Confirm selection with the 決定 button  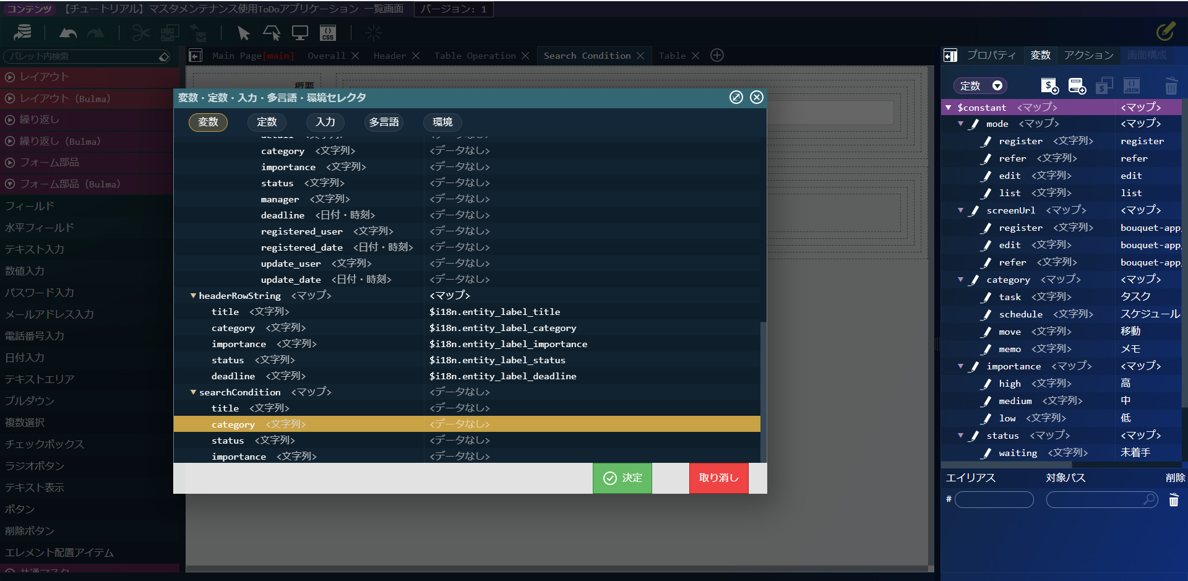622,478
